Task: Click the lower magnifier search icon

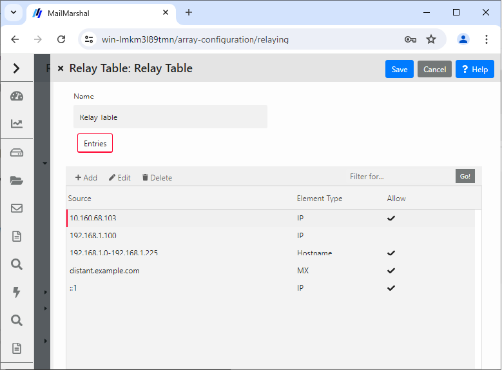Action: pos(17,320)
